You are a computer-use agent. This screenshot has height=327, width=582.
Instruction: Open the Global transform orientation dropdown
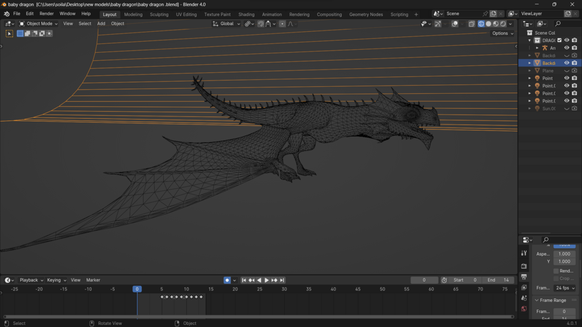pos(226,24)
